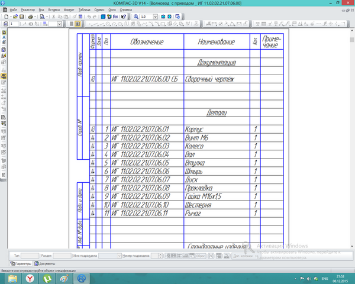Click the text style table icon near the cut tools

tap(80, 17)
